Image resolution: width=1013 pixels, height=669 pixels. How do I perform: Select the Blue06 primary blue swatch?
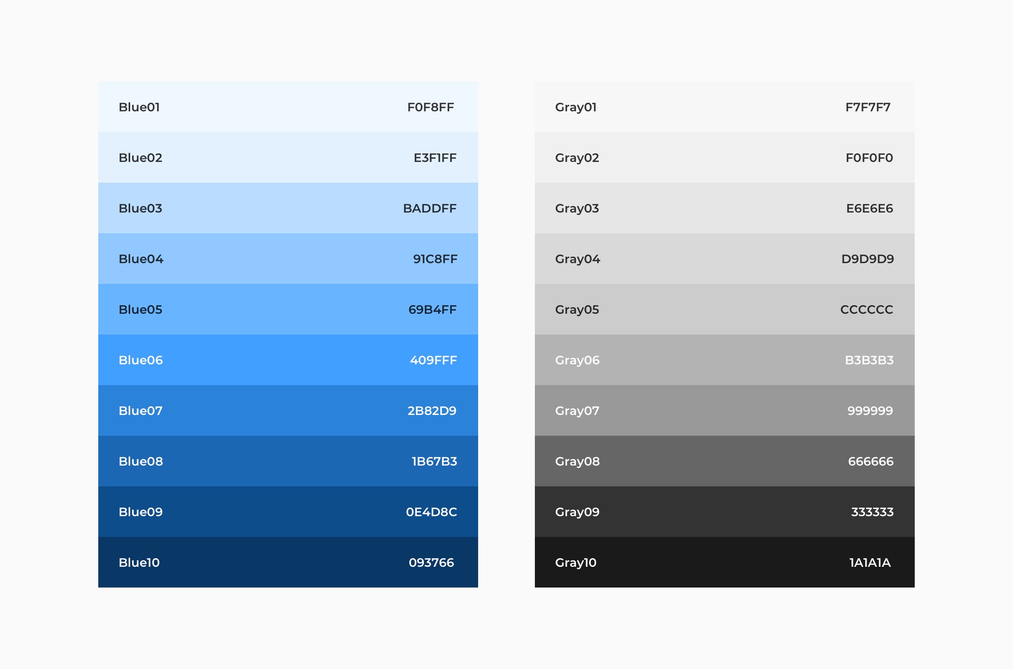point(288,360)
